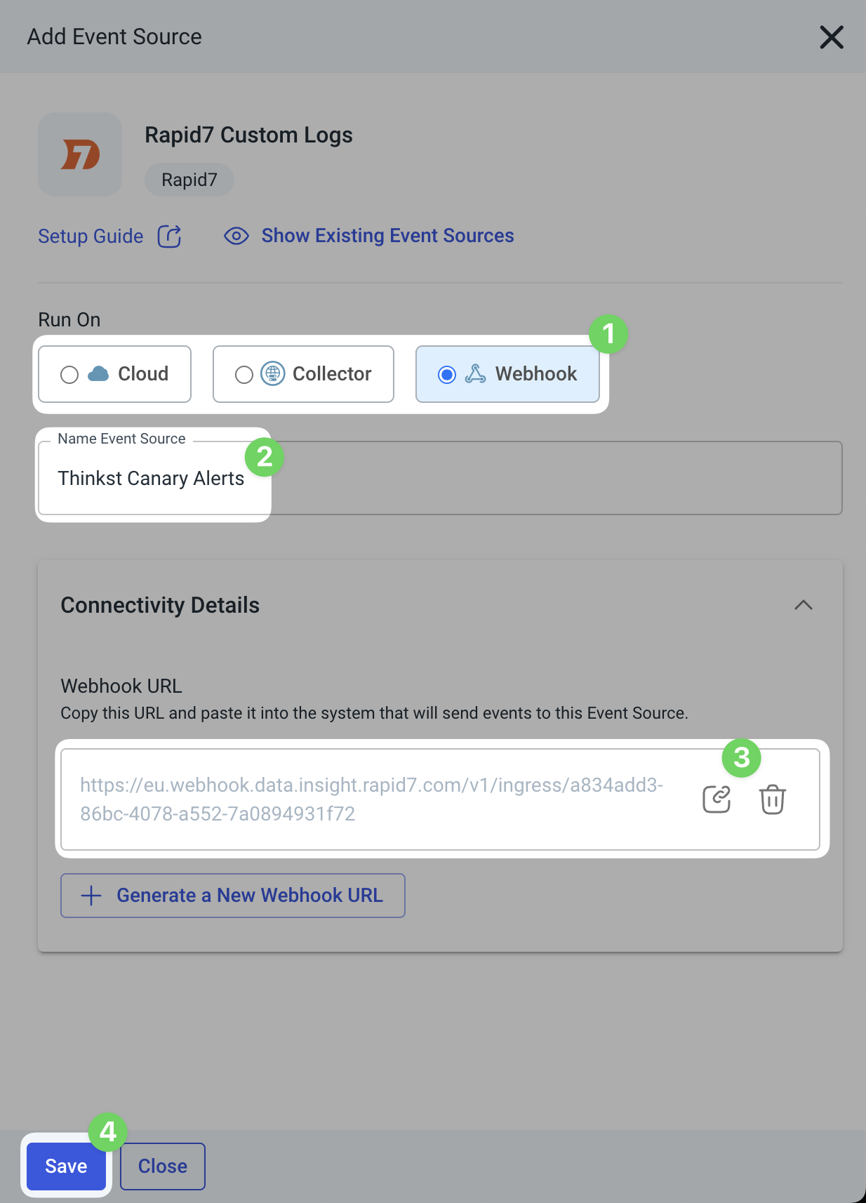The width and height of the screenshot is (866, 1203).
Task: Focus the Name Event Source field
Action: click(x=440, y=479)
